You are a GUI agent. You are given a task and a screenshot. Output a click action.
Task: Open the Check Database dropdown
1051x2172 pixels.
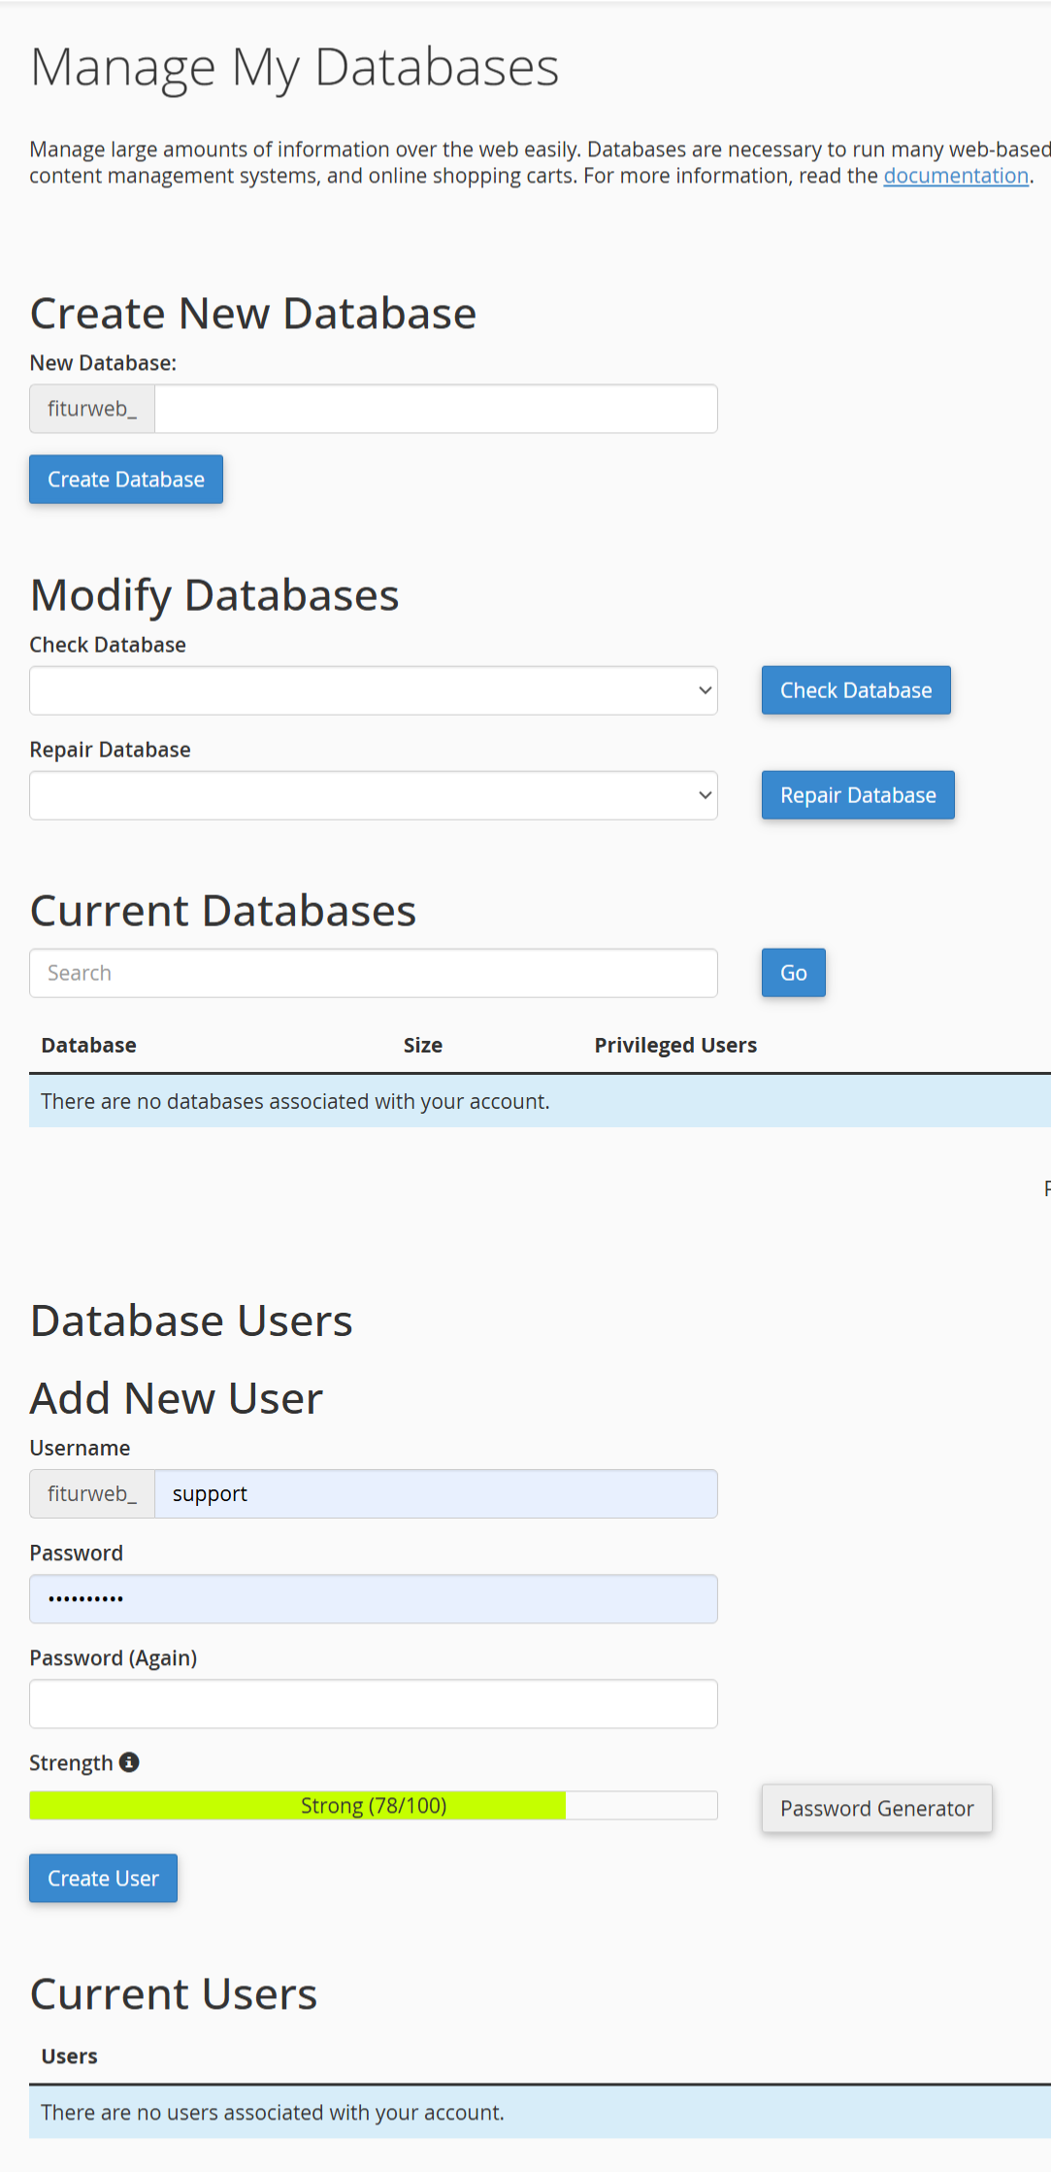pyautogui.click(x=374, y=690)
